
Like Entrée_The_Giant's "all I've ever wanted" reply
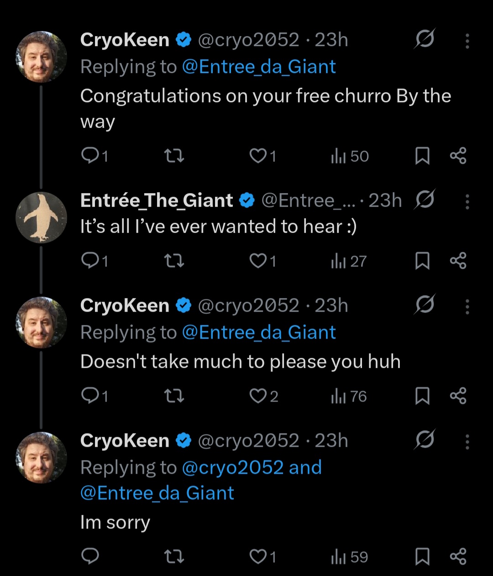pyautogui.click(x=258, y=261)
